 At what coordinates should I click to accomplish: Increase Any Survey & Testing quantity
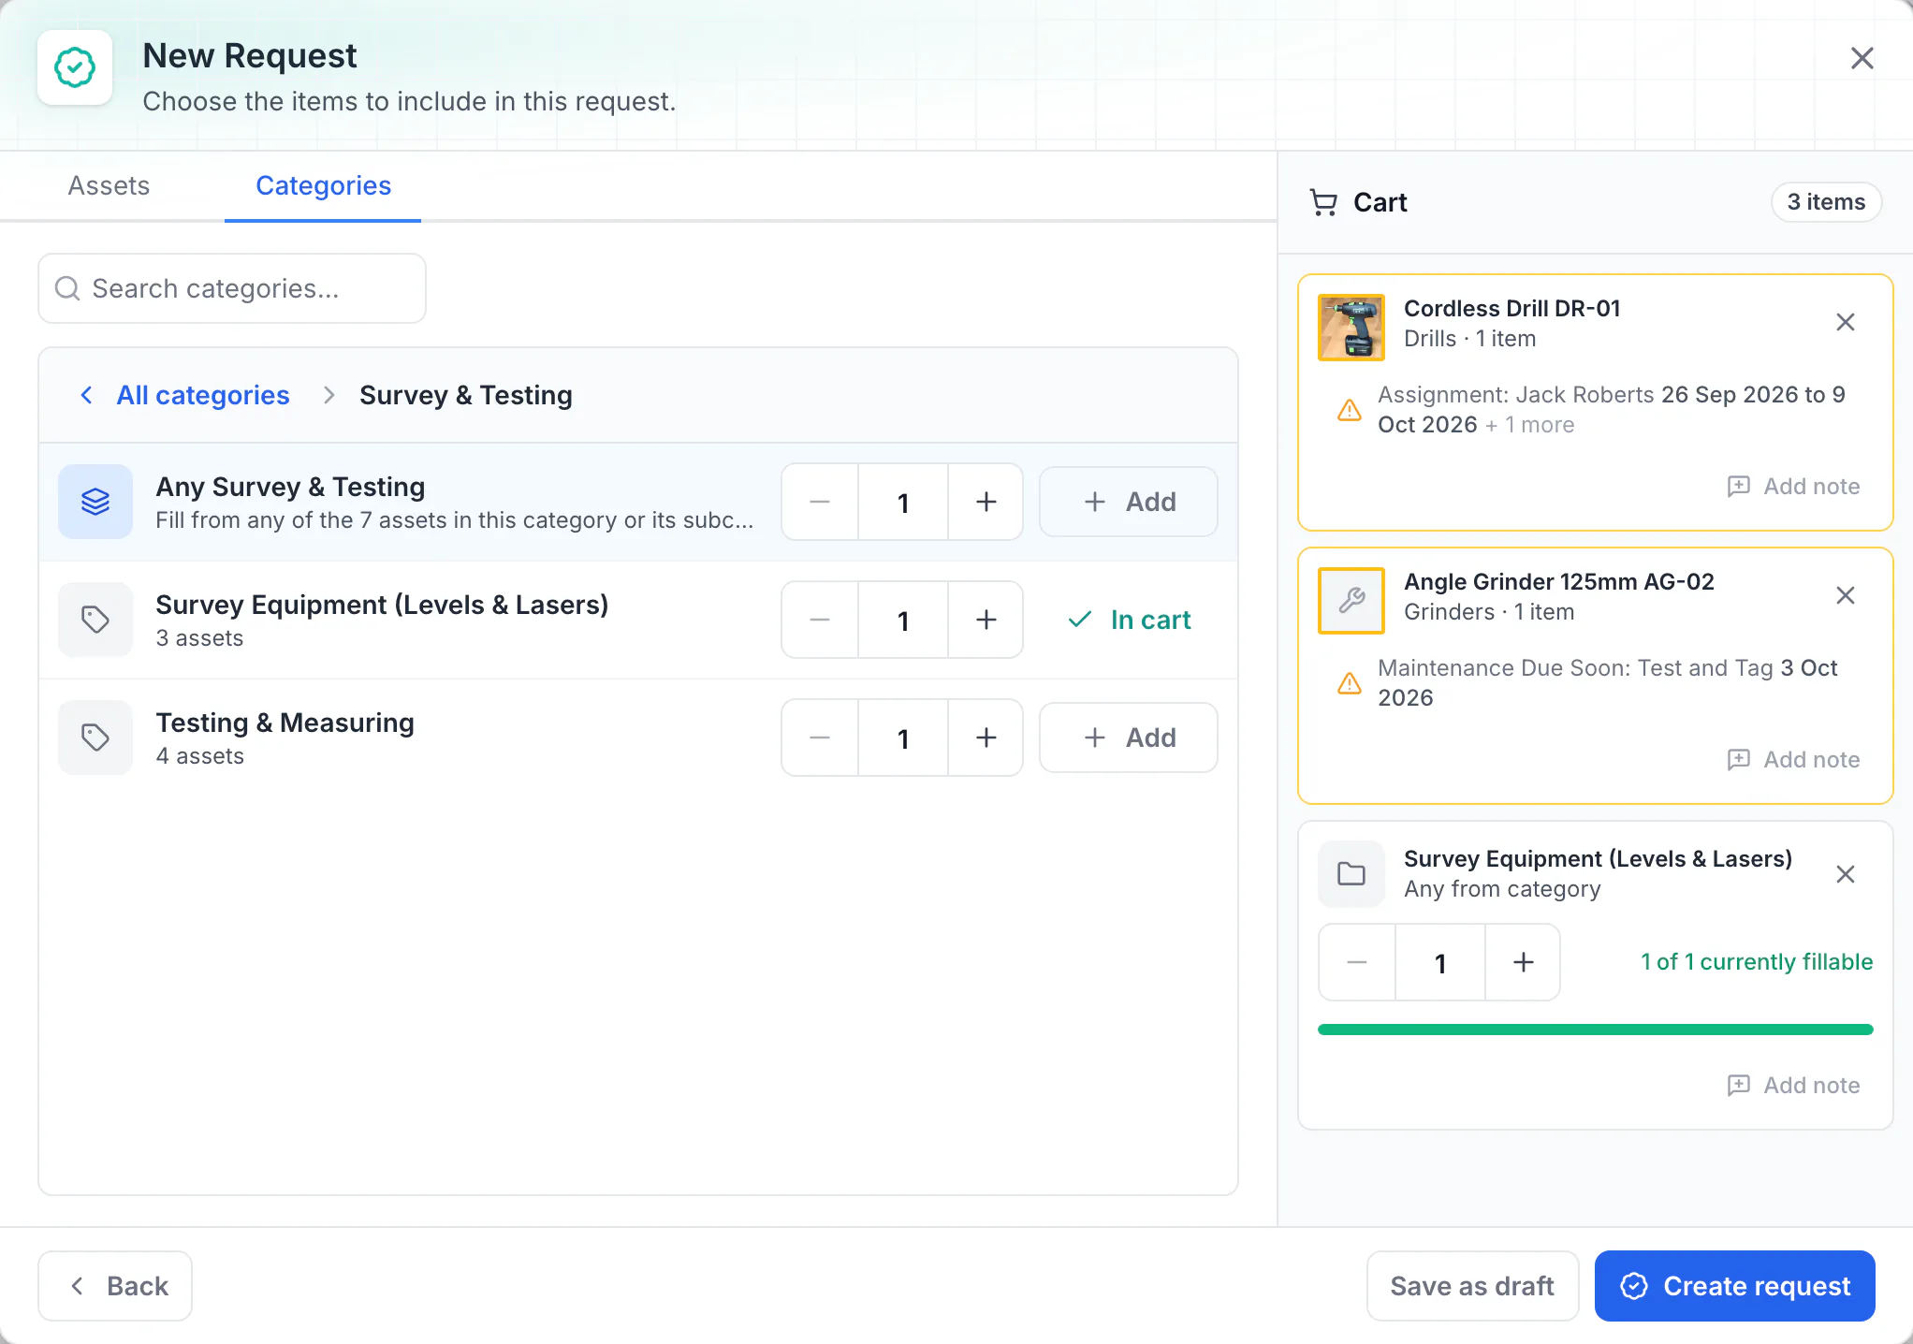pos(986,502)
